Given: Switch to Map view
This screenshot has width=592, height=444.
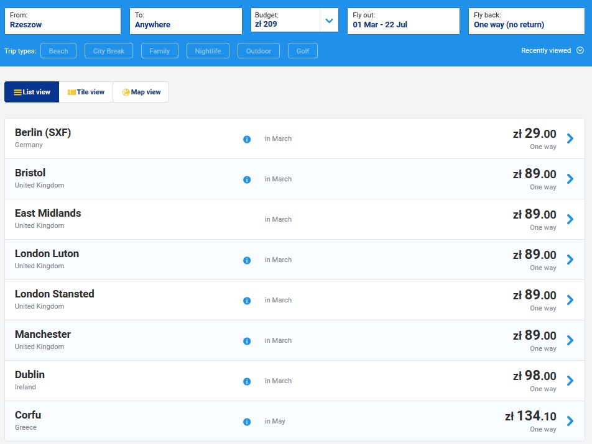Looking at the screenshot, I should pyautogui.click(x=141, y=92).
